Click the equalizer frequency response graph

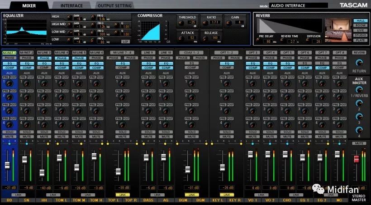[27, 32]
